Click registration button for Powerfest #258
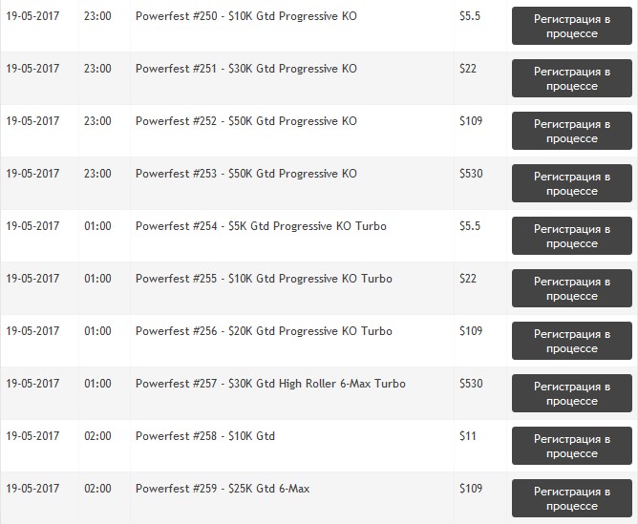The width and height of the screenshot is (638, 524). click(x=572, y=446)
